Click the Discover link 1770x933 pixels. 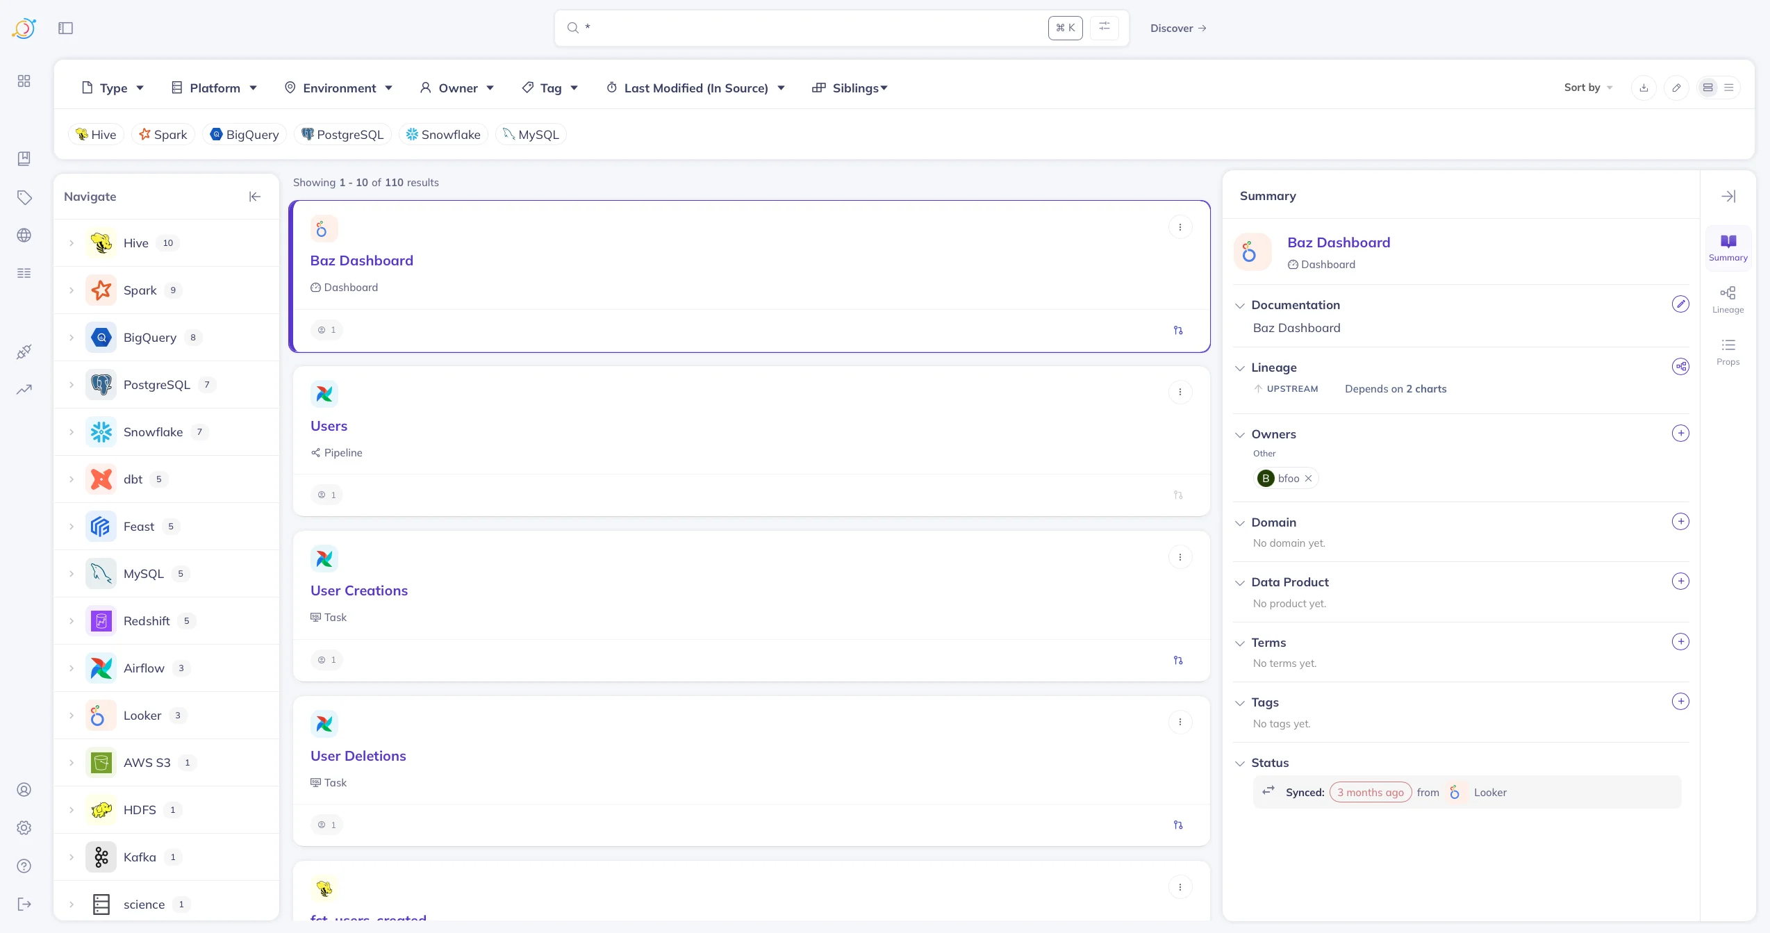[x=1177, y=28]
